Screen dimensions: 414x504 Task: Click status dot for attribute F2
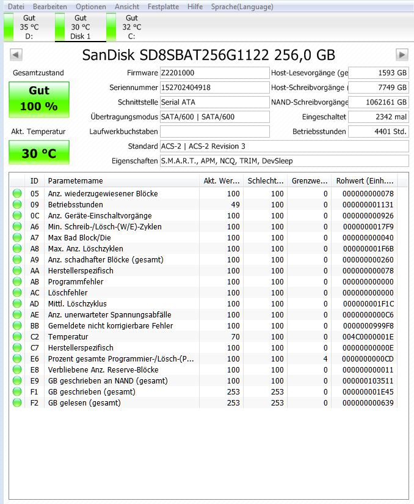coord(17,402)
